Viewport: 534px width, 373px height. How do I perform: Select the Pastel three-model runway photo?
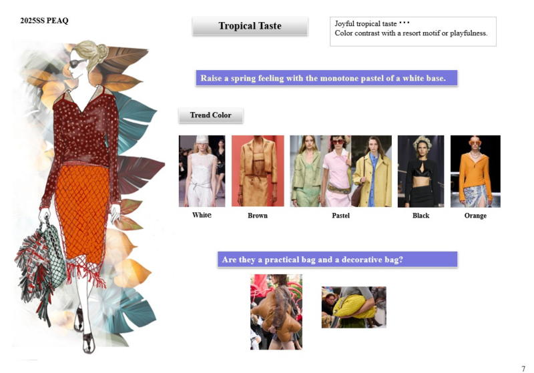[340, 171]
